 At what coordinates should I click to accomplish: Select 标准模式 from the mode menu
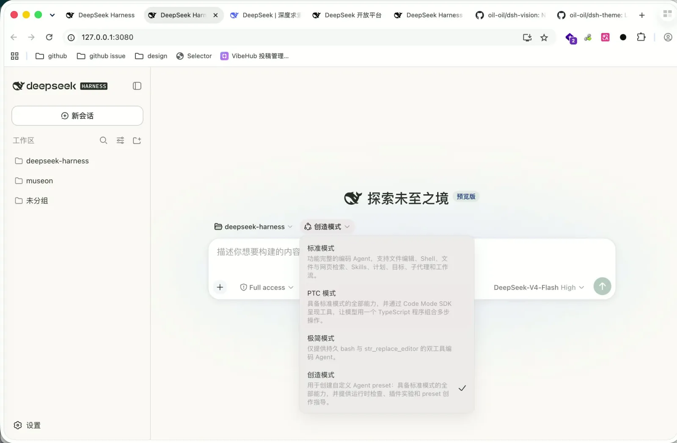(386, 261)
